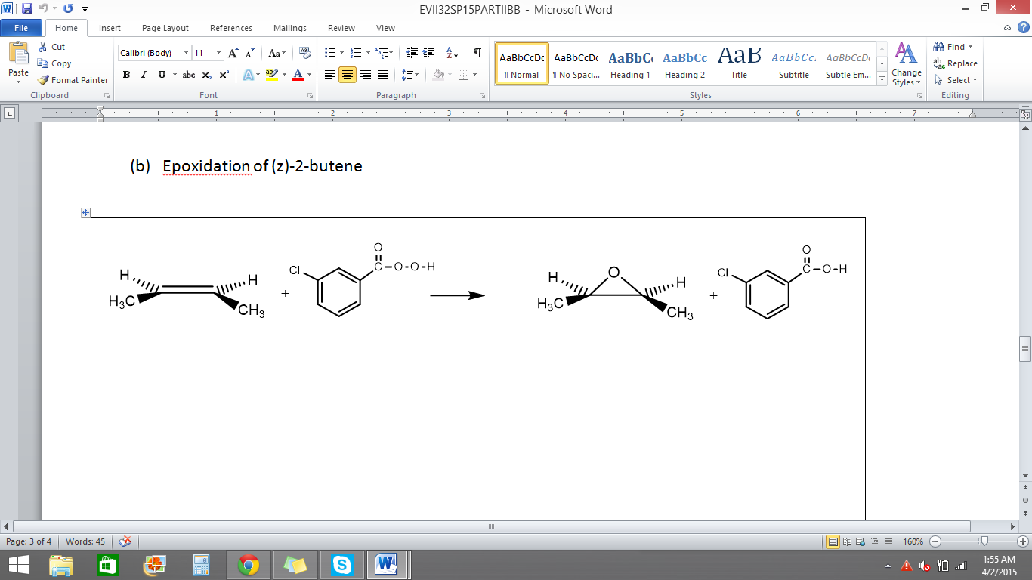Toggle paragraph marks visibility
1032x580 pixels.
(x=475, y=52)
